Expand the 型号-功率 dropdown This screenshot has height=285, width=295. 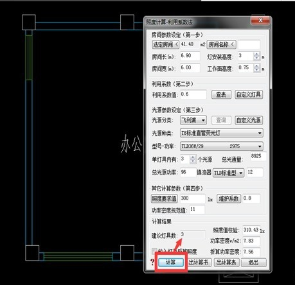(x=222, y=146)
